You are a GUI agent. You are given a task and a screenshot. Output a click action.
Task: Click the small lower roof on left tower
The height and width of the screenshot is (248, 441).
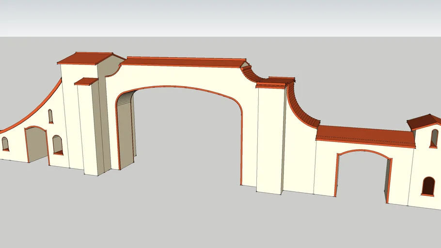86,81
